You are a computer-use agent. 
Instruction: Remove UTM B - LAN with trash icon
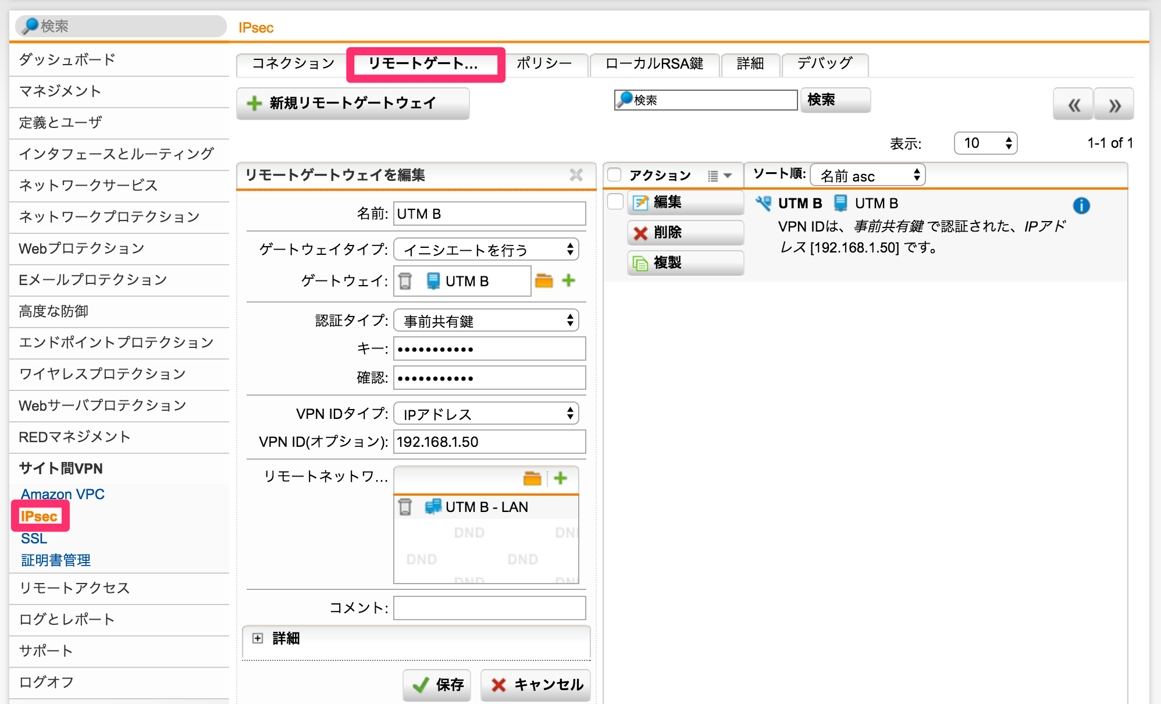(405, 507)
